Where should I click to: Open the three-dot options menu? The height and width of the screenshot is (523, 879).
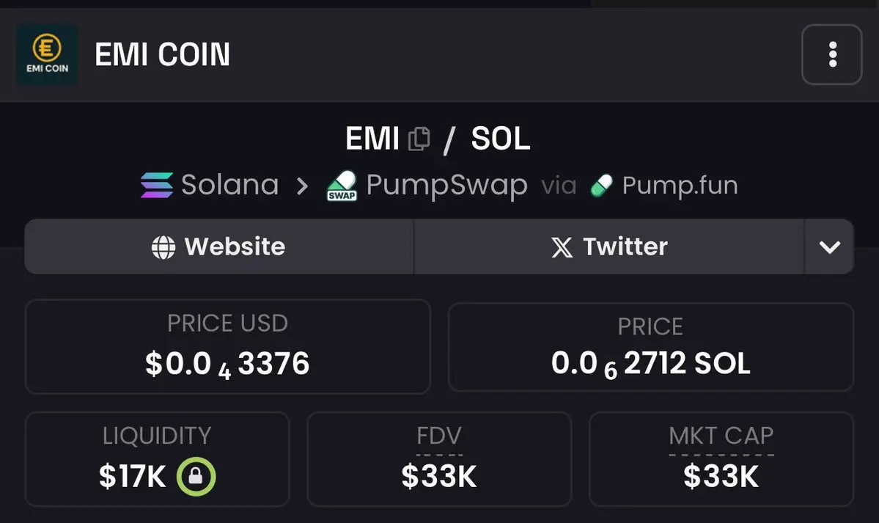[831, 54]
